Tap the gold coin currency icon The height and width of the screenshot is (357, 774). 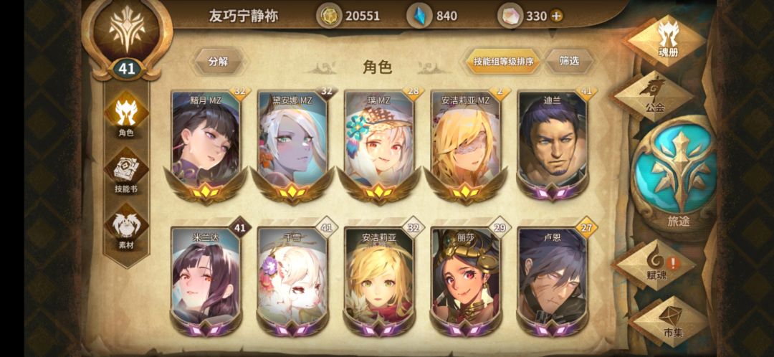tap(328, 16)
